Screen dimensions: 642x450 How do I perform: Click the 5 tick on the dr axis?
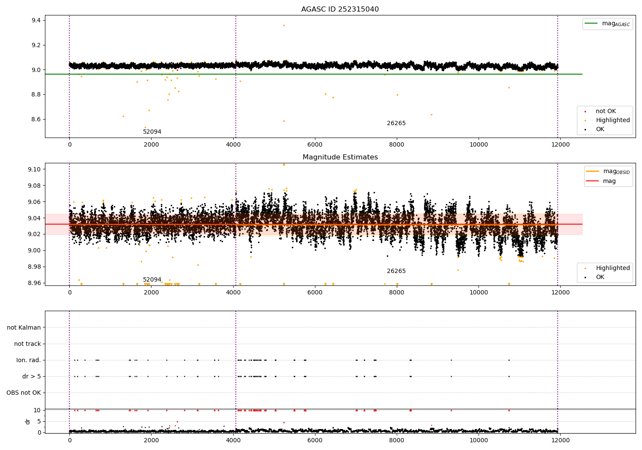click(39, 422)
